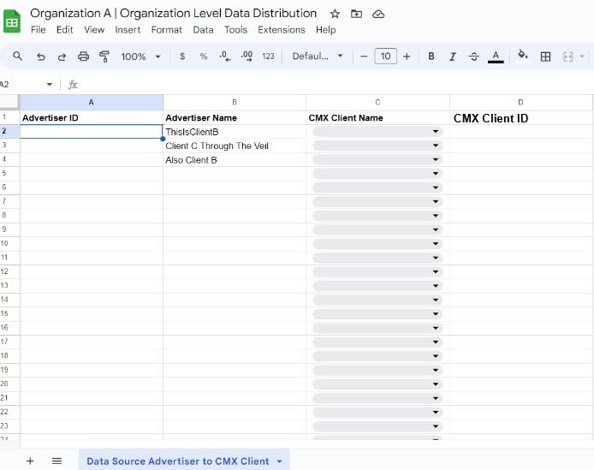
Task: Star this spreadsheet document
Action: click(x=335, y=15)
